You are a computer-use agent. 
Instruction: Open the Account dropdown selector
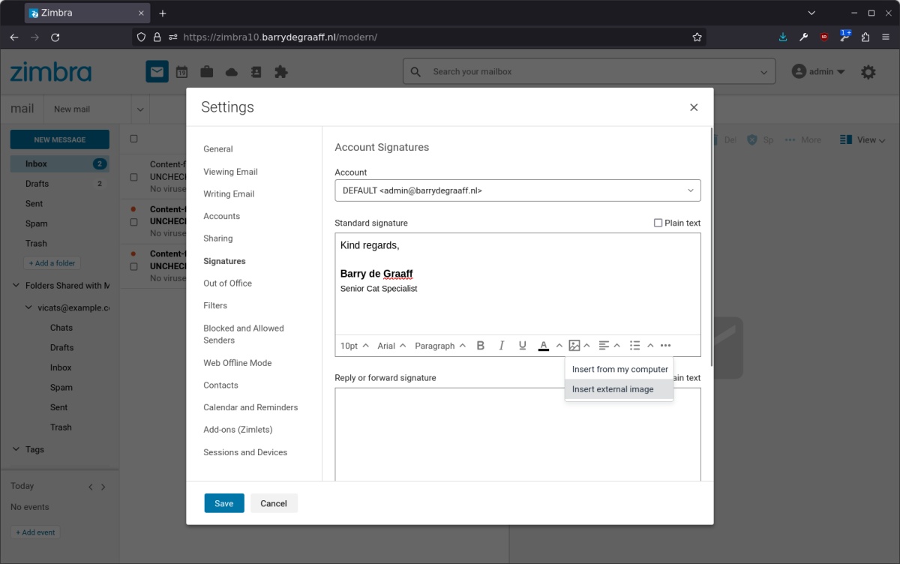(517, 190)
